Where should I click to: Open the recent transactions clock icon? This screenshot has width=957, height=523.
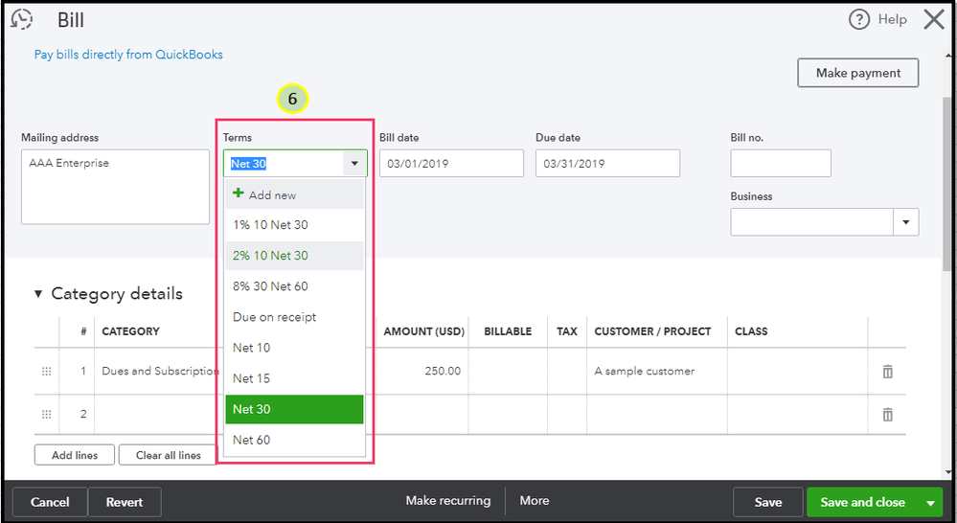click(x=22, y=19)
